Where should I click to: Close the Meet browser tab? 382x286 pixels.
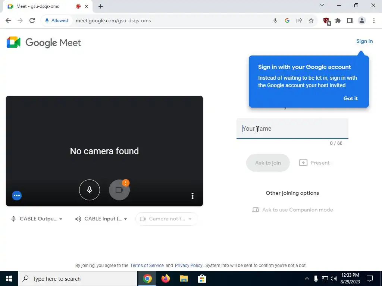pyautogui.click(x=87, y=7)
